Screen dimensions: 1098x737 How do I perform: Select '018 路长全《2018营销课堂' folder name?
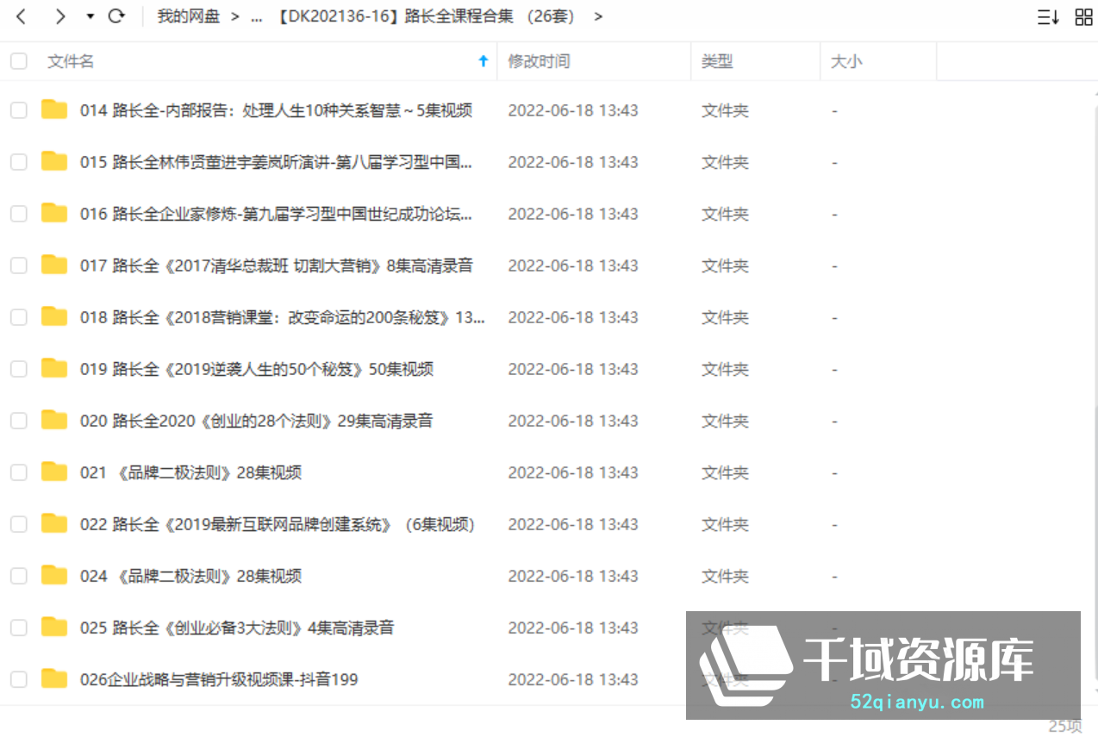(x=283, y=317)
